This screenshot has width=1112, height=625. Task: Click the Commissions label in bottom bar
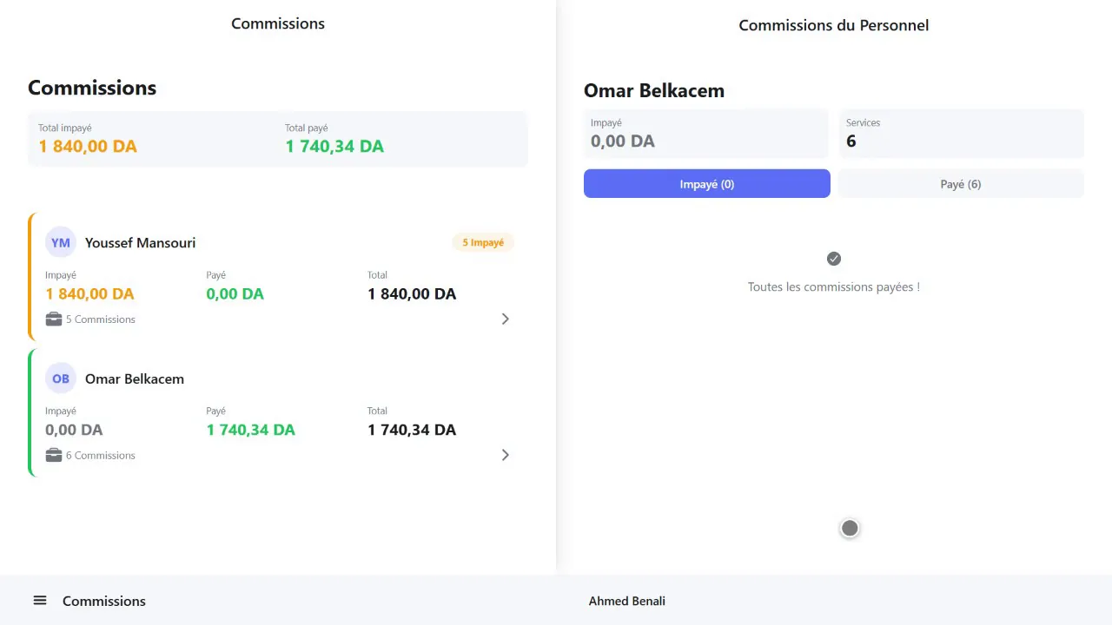[104, 601]
